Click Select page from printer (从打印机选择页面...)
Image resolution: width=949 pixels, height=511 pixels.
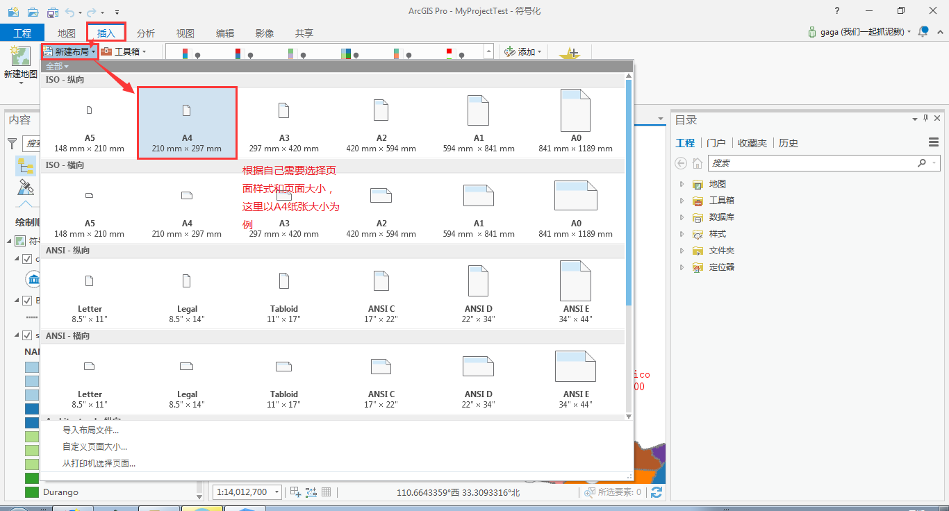click(99, 463)
